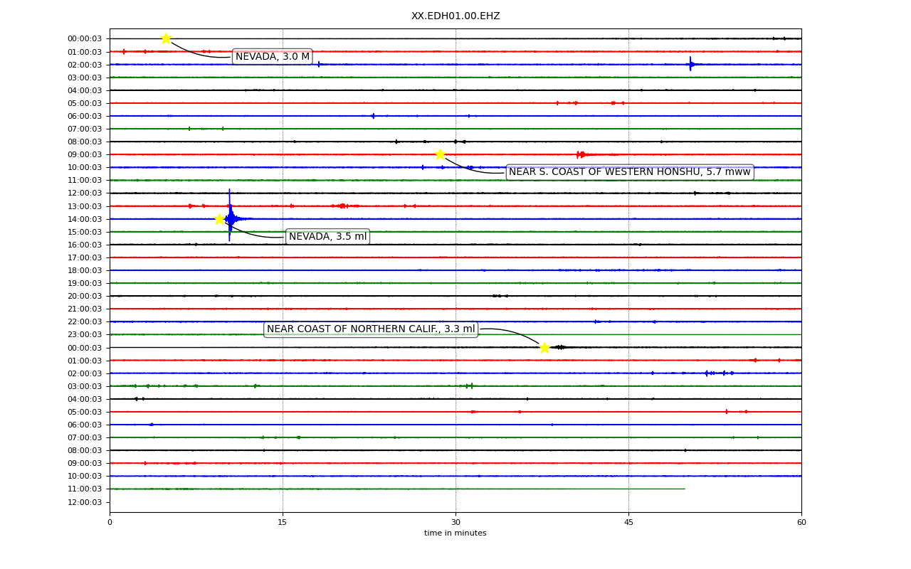Click the 45 minute tick label on x-axis
The height and width of the screenshot is (569, 911).
[628, 523]
